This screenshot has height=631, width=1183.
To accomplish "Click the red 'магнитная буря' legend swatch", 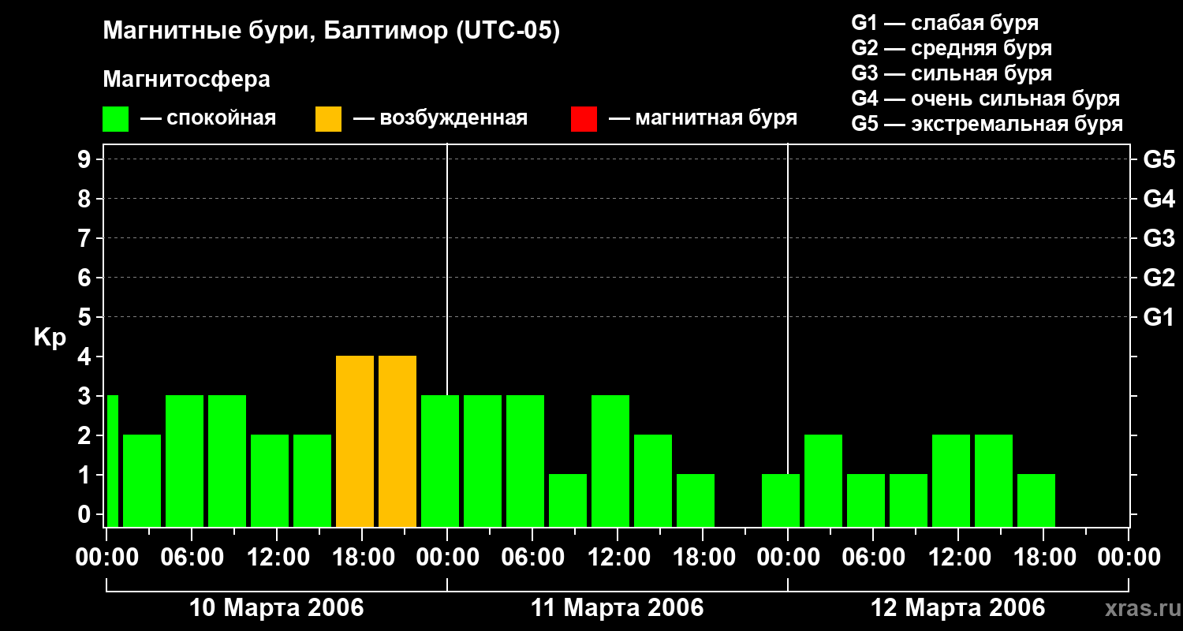I will click(584, 119).
